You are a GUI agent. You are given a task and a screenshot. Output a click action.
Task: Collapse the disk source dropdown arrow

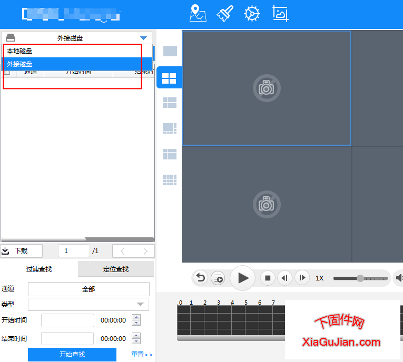tap(143, 38)
